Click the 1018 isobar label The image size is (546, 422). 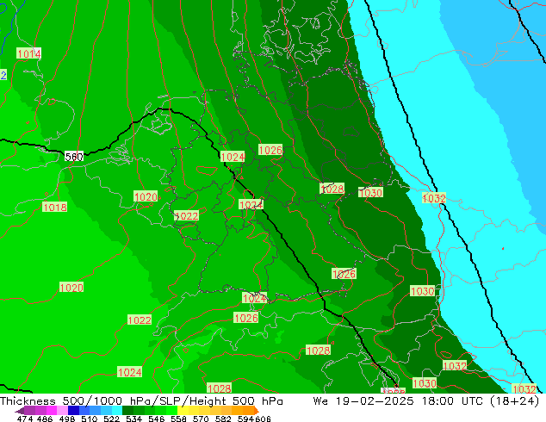pos(54,208)
